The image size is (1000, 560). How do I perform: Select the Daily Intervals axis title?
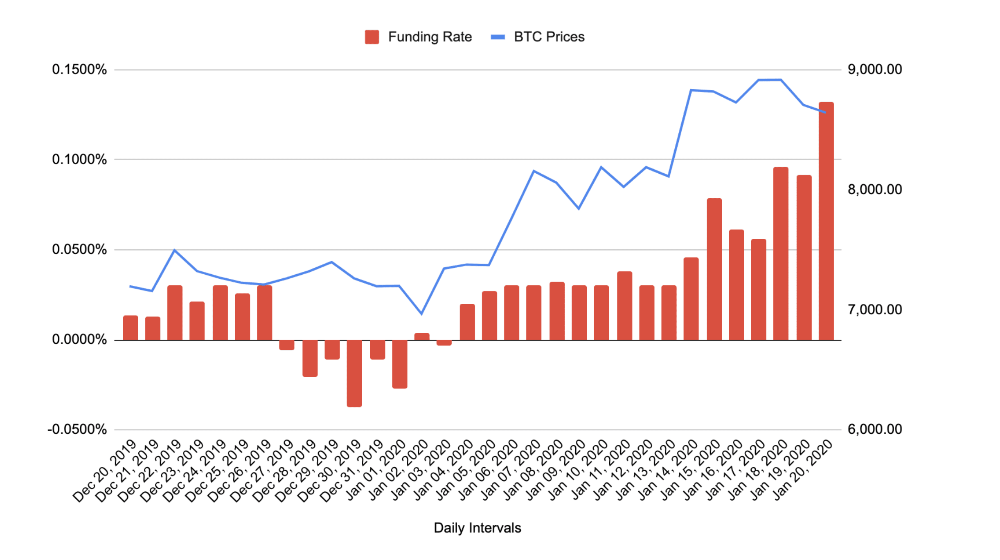(477, 528)
